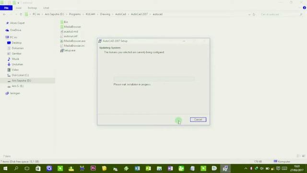The height and width of the screenshot is (173, 307).
Task: Open the Action Center notification icon
Action: tap(278, 169)
